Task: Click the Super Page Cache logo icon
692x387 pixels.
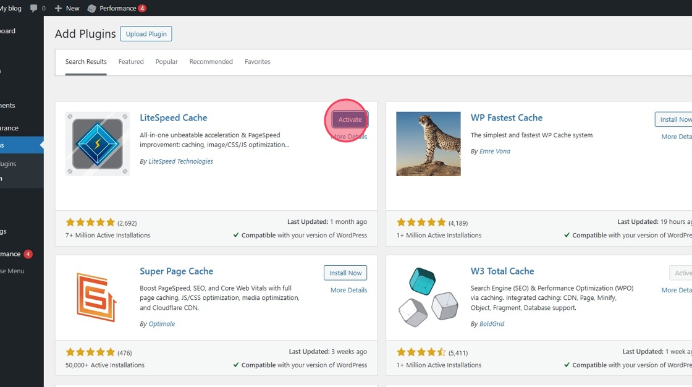Action: click(x=98, y=297)
